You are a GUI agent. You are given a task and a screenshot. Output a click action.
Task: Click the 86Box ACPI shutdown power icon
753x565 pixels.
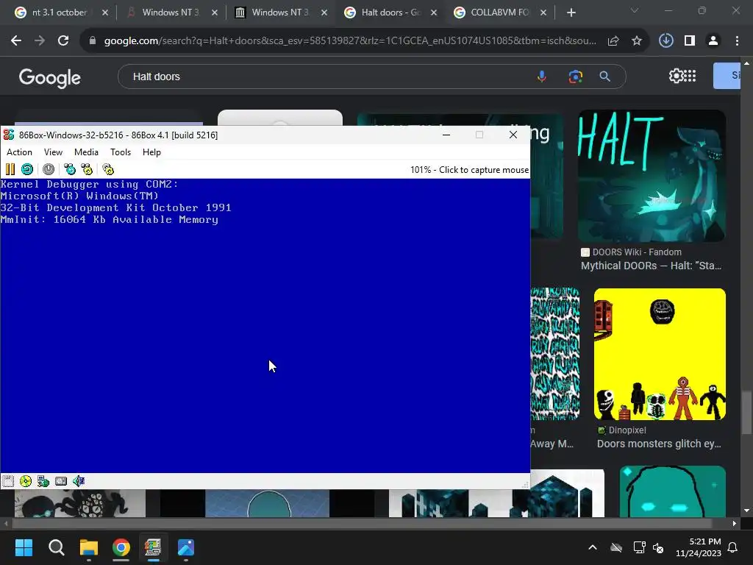coord(49,169)
